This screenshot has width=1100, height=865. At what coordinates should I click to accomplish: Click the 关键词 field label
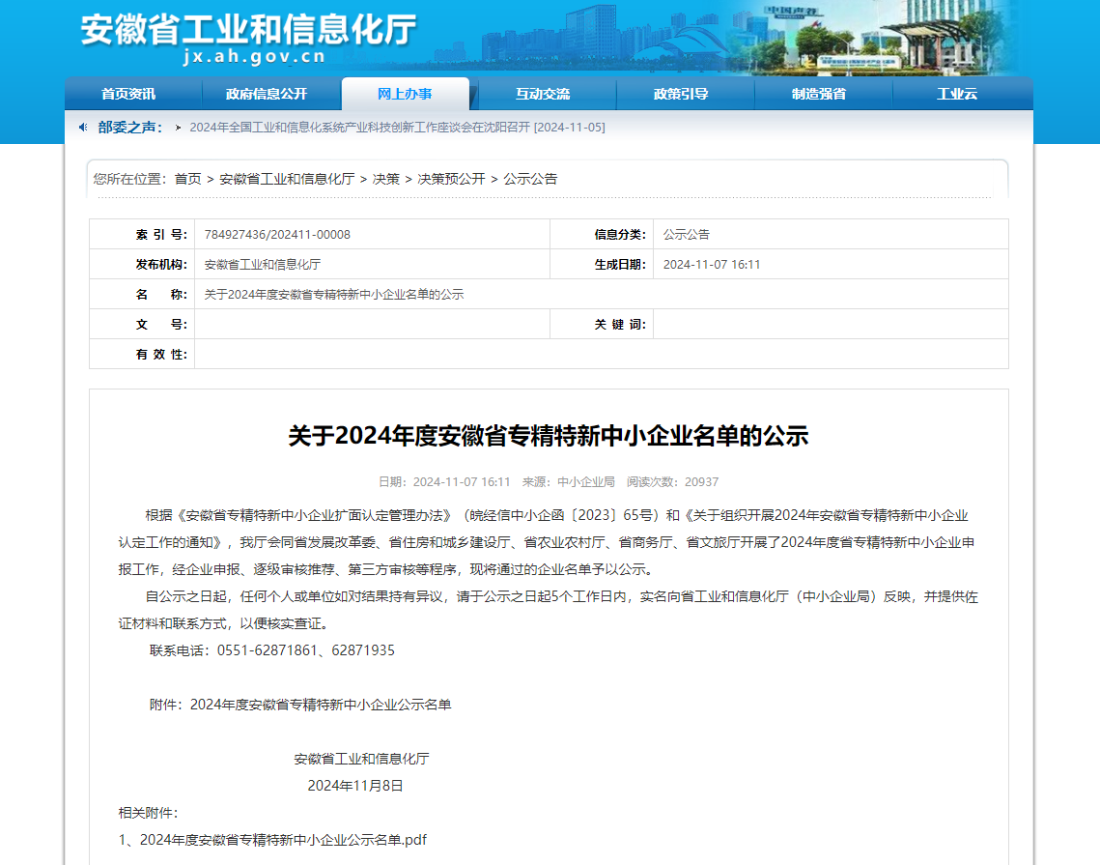(x=620, y=325)
